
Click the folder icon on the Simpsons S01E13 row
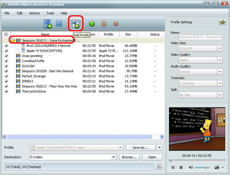(13, 41)
